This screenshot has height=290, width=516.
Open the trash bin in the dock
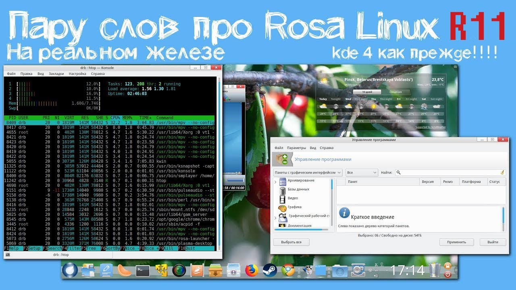pos(435,270)
